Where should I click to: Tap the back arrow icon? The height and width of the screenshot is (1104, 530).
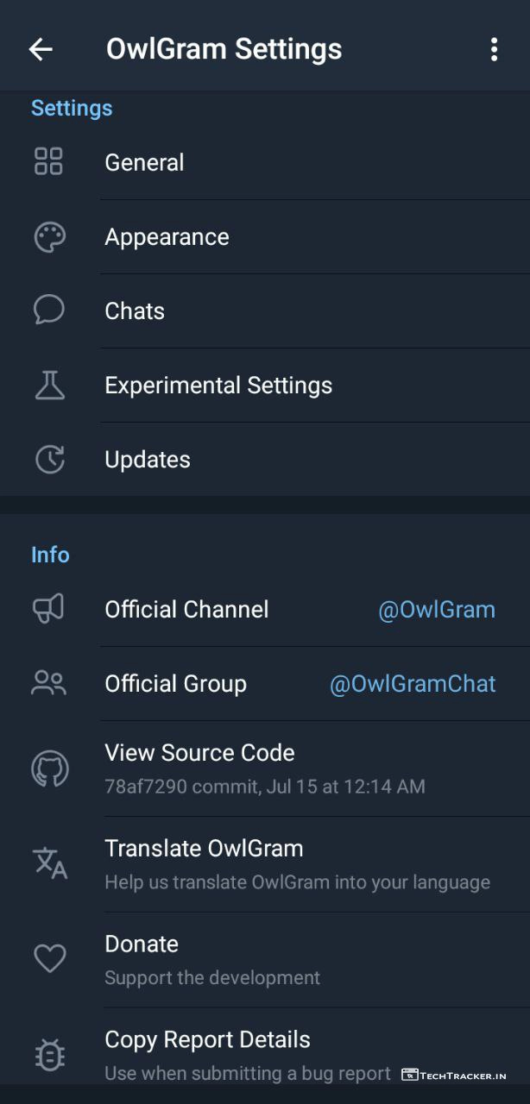coord(41,50)
